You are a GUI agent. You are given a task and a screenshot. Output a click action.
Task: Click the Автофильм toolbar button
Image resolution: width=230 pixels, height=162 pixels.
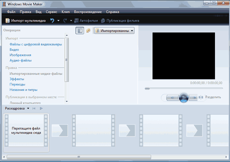coord(86,21)
